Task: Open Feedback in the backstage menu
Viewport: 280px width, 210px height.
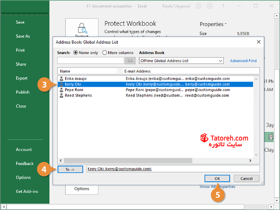Action: coord(25,163)
